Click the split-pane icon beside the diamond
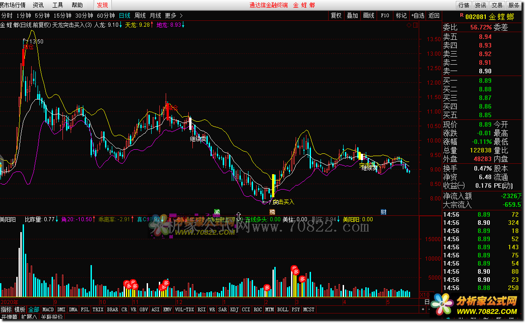The height and width of the screenshot is (323, 526). (x=416, y=25)
